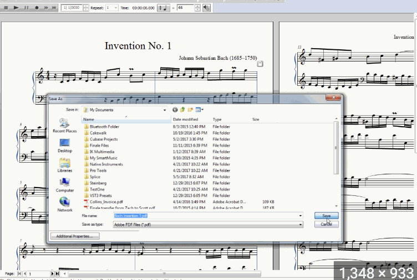Click the Pause playback button
The height and width of the screenshot is (280, 417).
coord(26,8)
